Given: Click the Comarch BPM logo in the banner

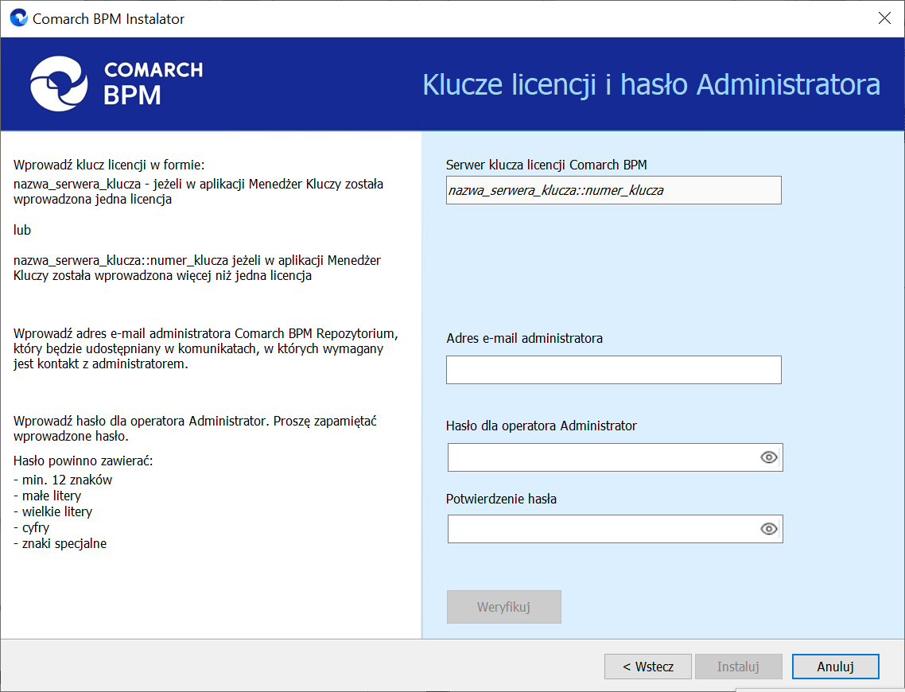Looking at the screenshot, I should point(116,84).
